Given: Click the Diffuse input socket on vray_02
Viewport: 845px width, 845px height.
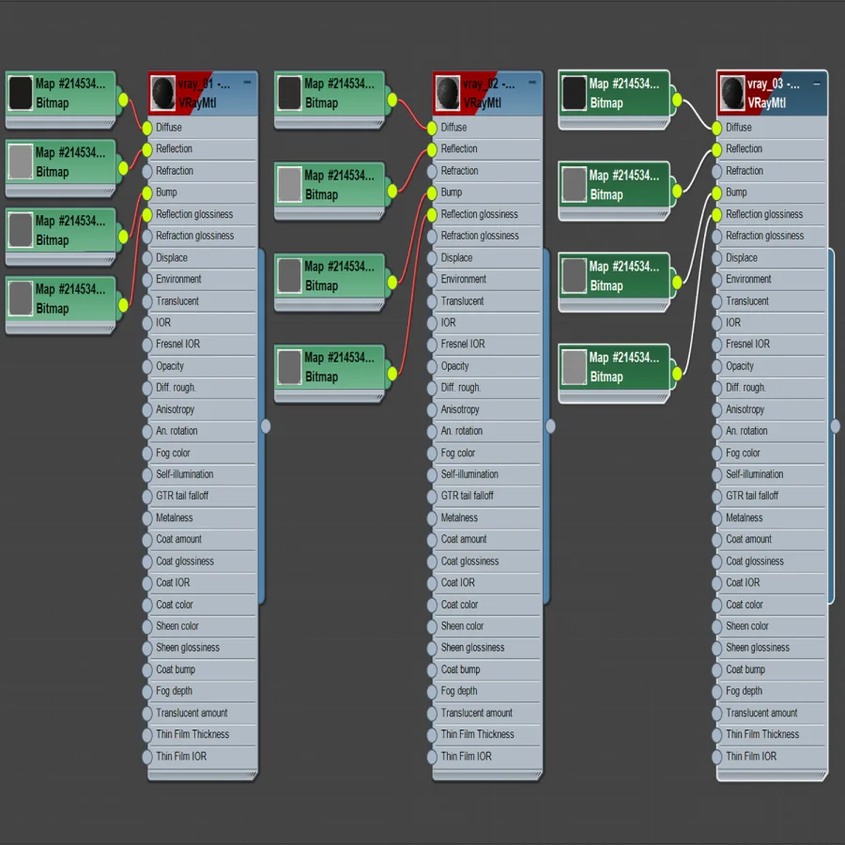Looking at the screenshot, I should pos(432,129).
